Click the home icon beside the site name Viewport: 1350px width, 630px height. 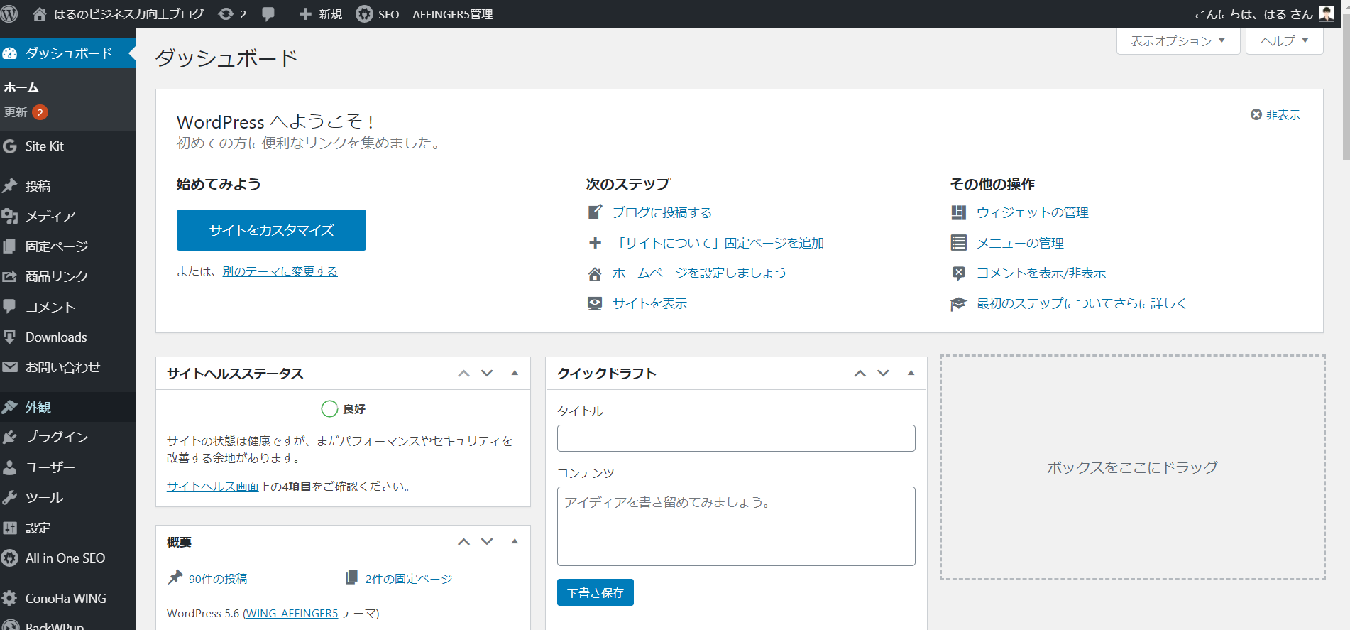click(40, 13)
